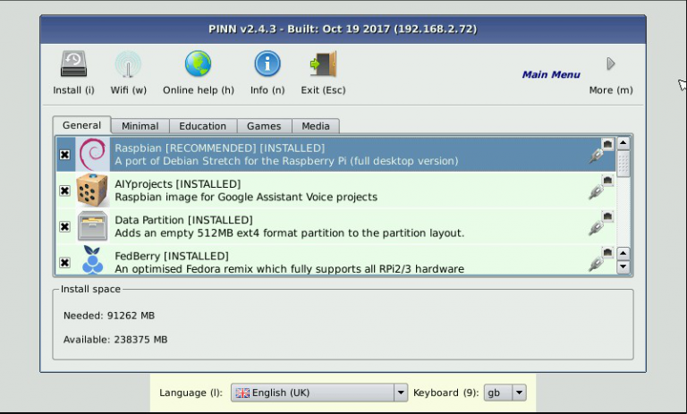Viewport: 687px width, 414px height.
Task: Toggle the Data Partition checkbox
Action: 64,226
